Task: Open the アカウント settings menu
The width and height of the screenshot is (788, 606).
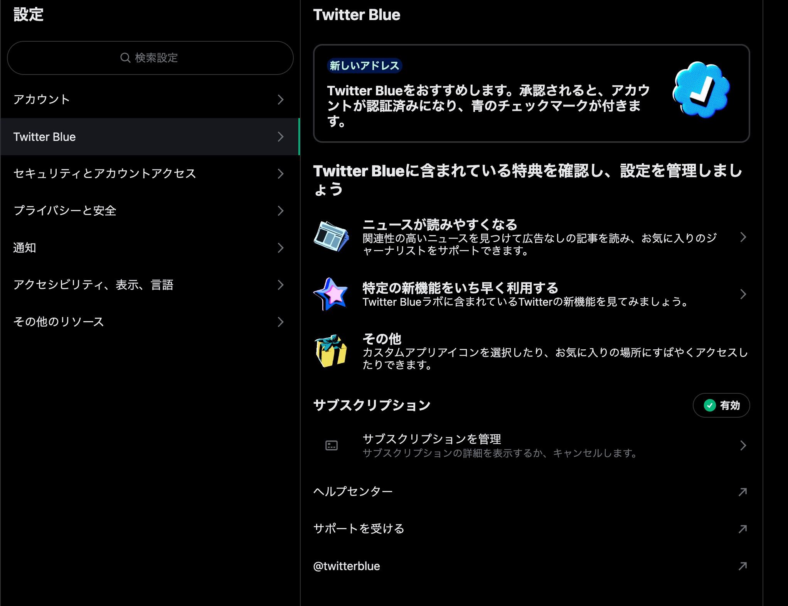Action: pos(150,100)
